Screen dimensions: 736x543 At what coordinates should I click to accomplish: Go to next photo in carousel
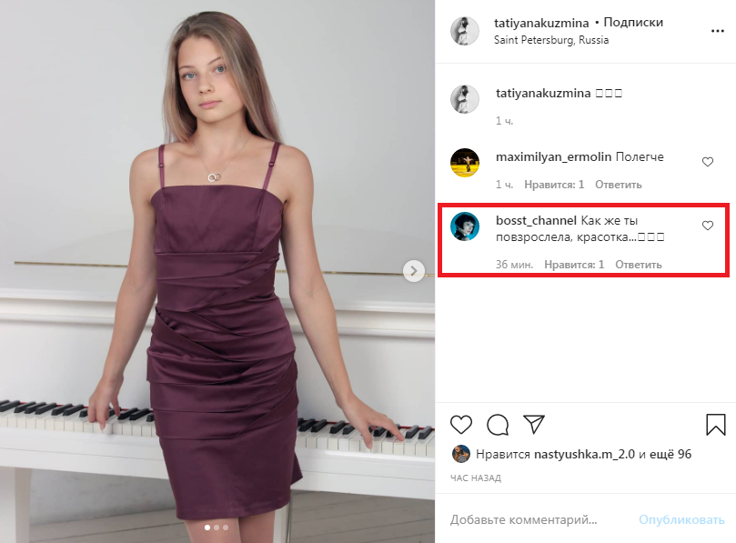(x=414, y=270)
